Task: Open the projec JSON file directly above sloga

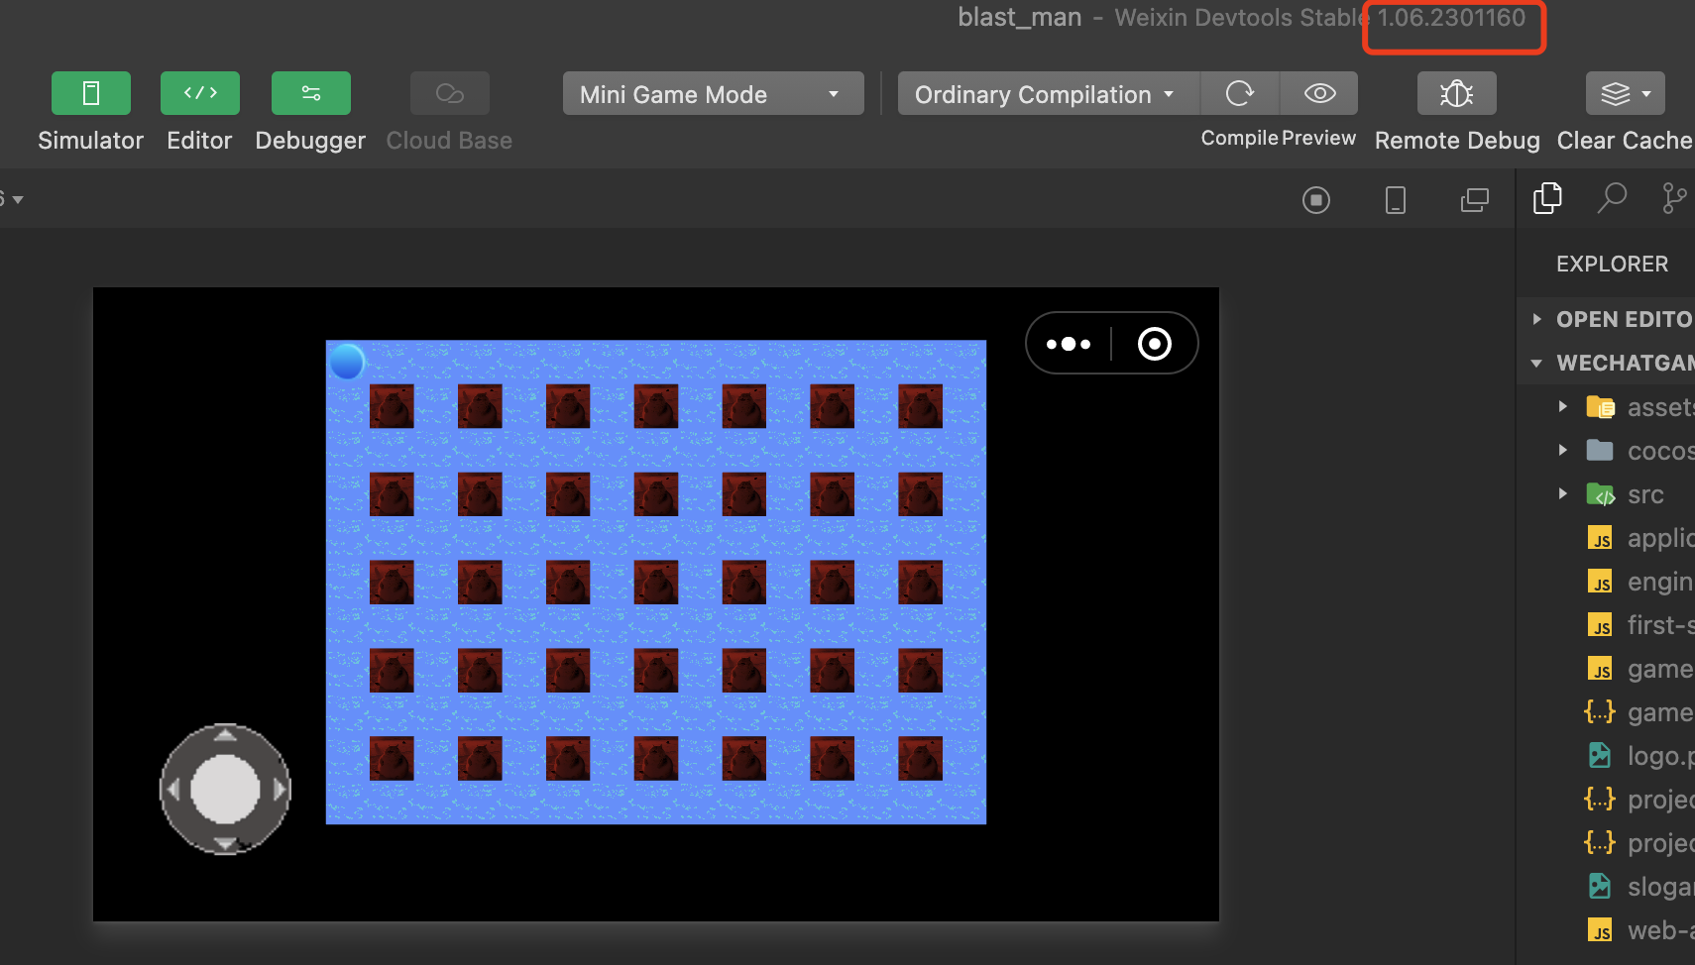Action: point(1640,842)
